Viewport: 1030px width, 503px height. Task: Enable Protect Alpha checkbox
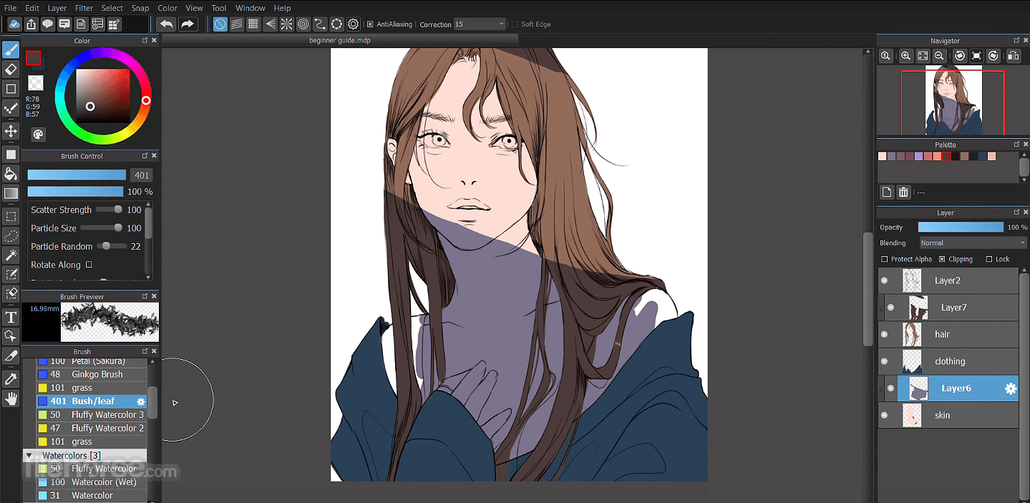pos(885,259)
